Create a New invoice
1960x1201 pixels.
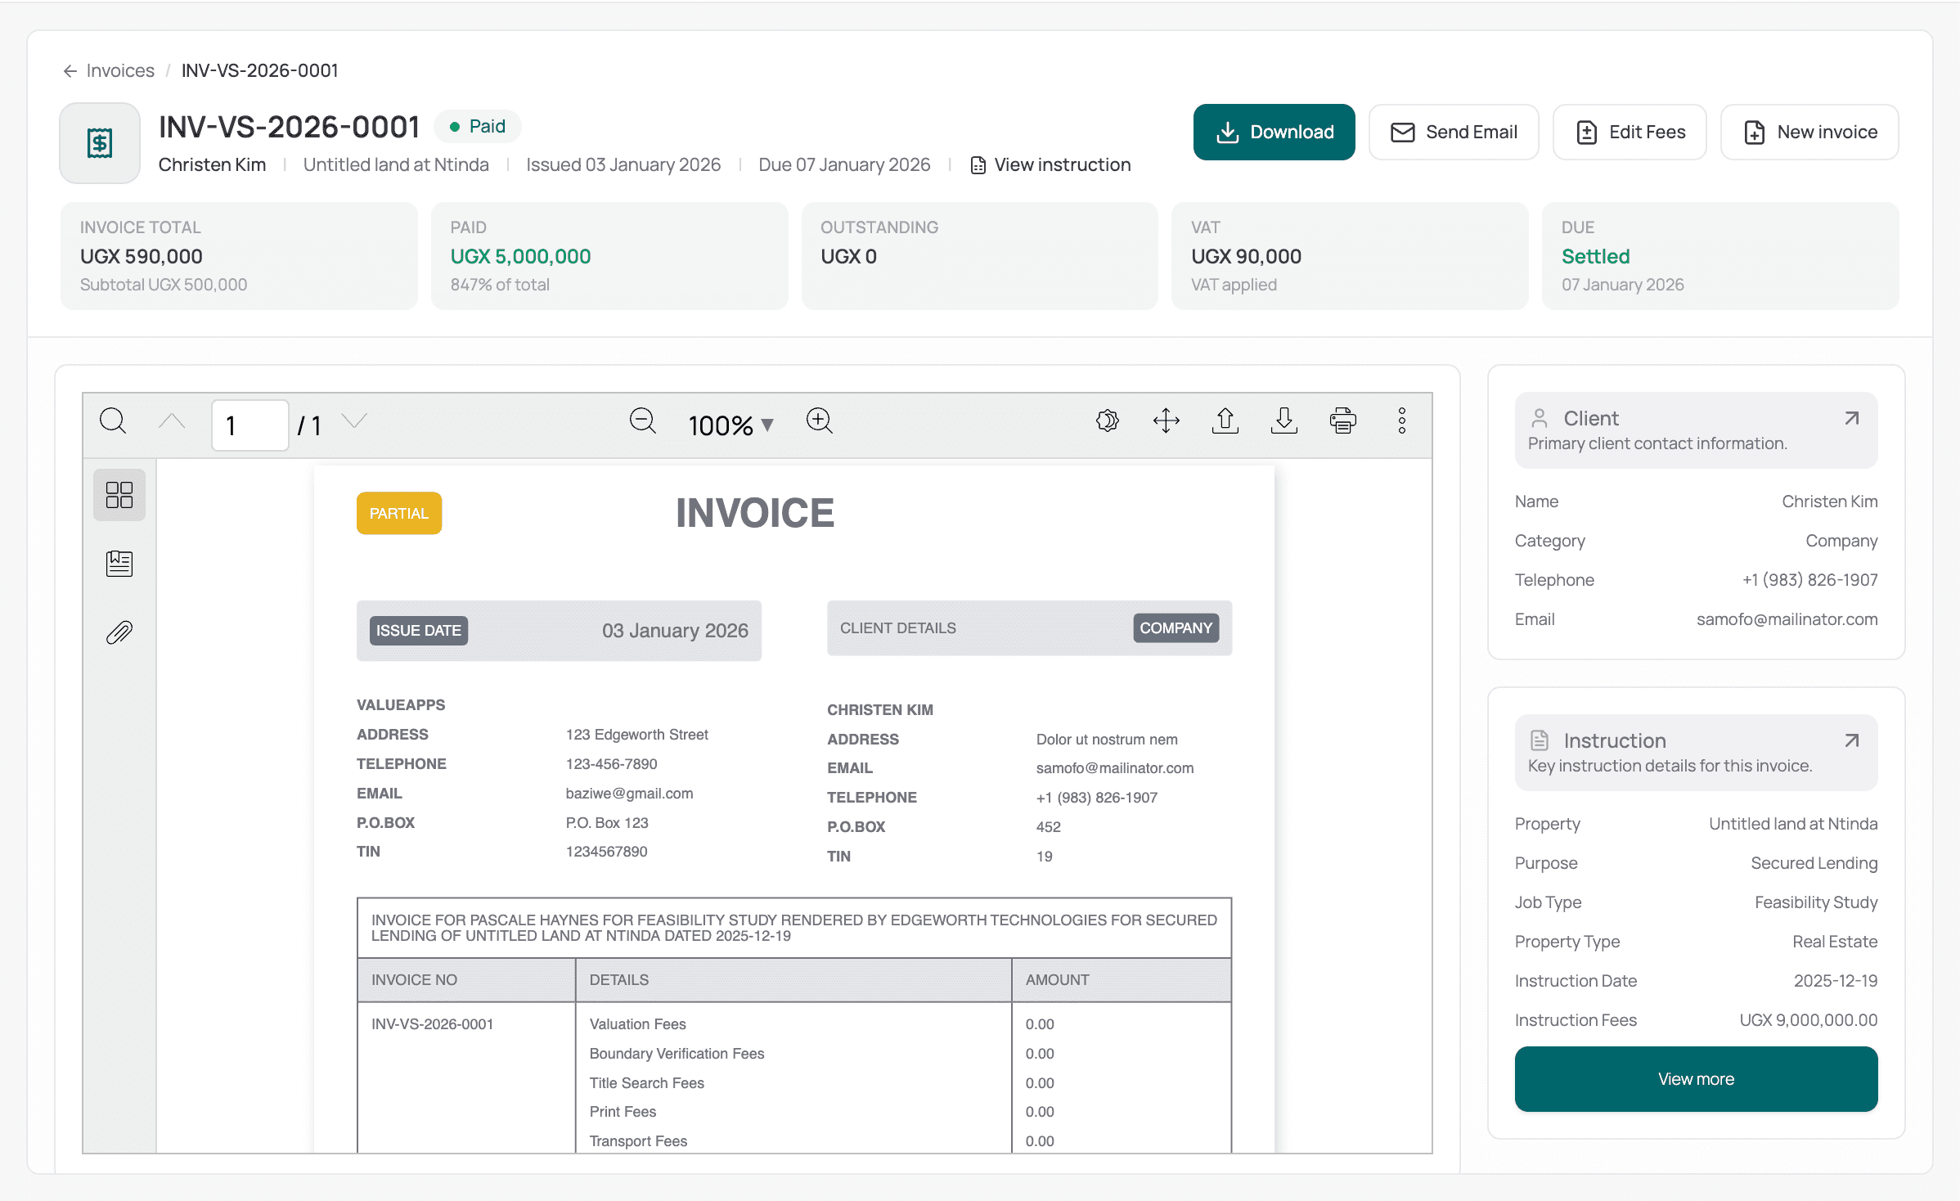coord(1809,133)
